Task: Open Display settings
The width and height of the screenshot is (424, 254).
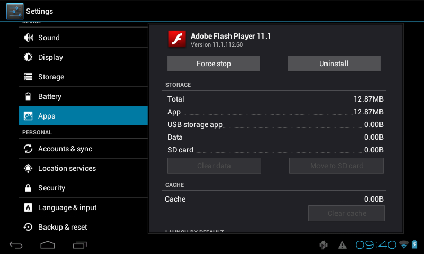Action: click(83, 57)
